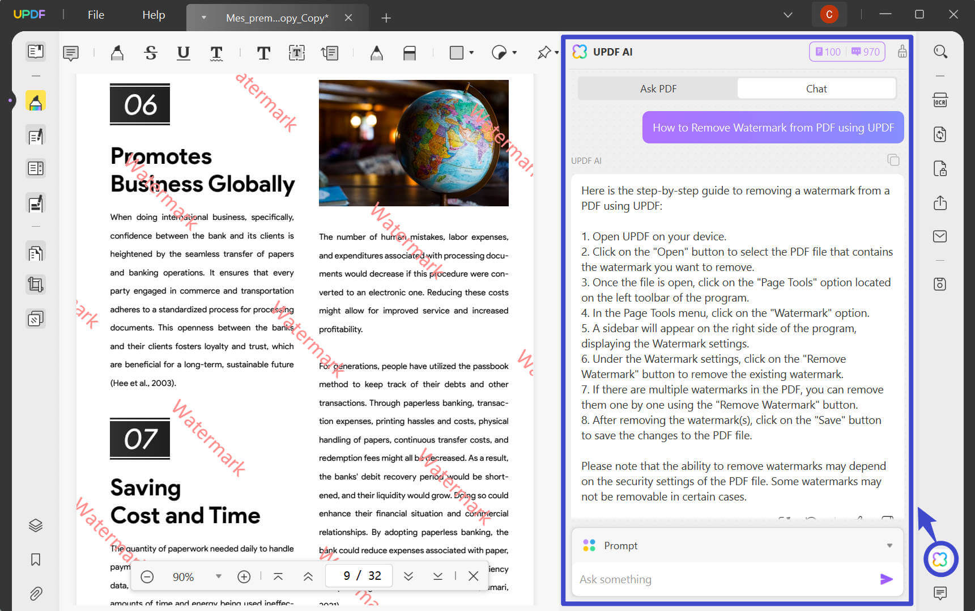Open the OCR tool in right sidebar

tap(940, 100)
